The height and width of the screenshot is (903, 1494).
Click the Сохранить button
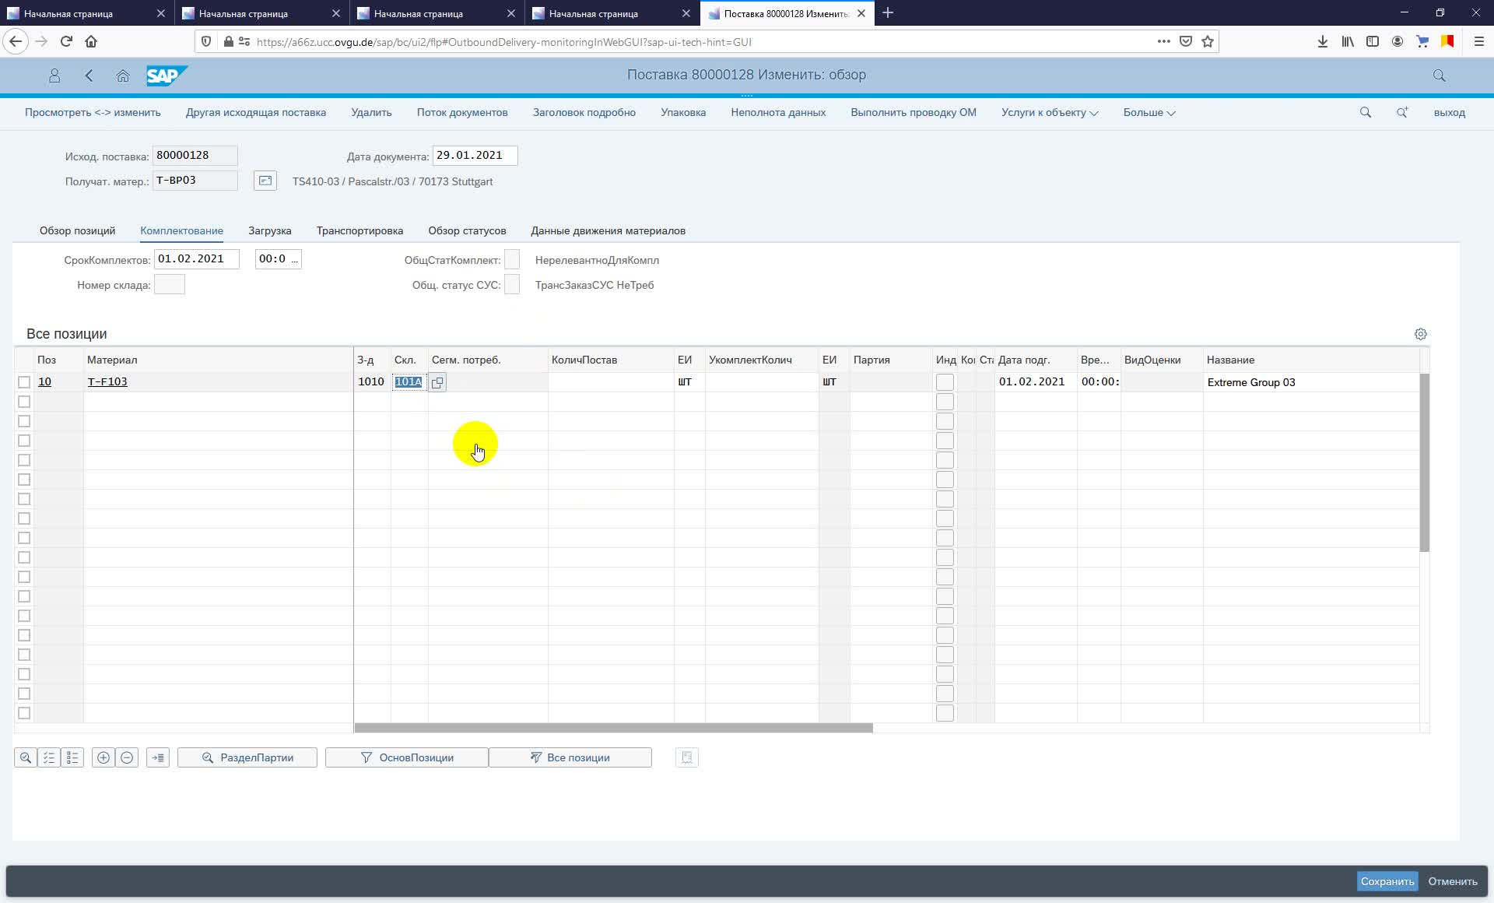tap(1387, 881)
